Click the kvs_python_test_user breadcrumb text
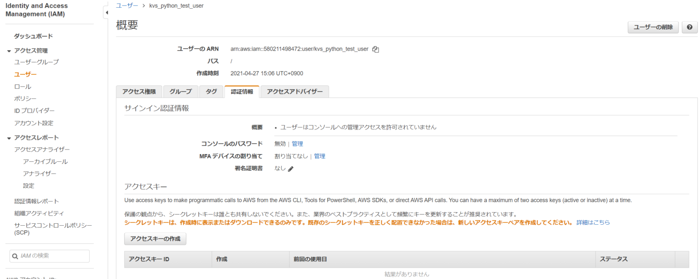Viewport: 700px width, 279px height. coord(176,6)
